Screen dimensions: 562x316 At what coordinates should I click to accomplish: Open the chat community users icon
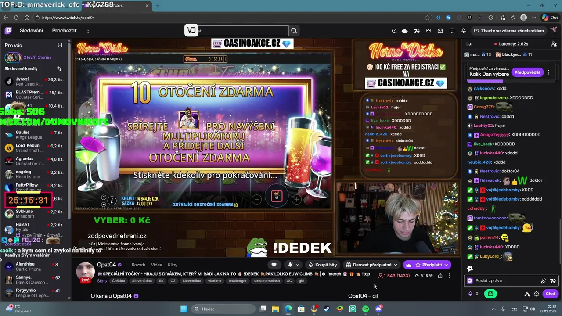[554, 44]
